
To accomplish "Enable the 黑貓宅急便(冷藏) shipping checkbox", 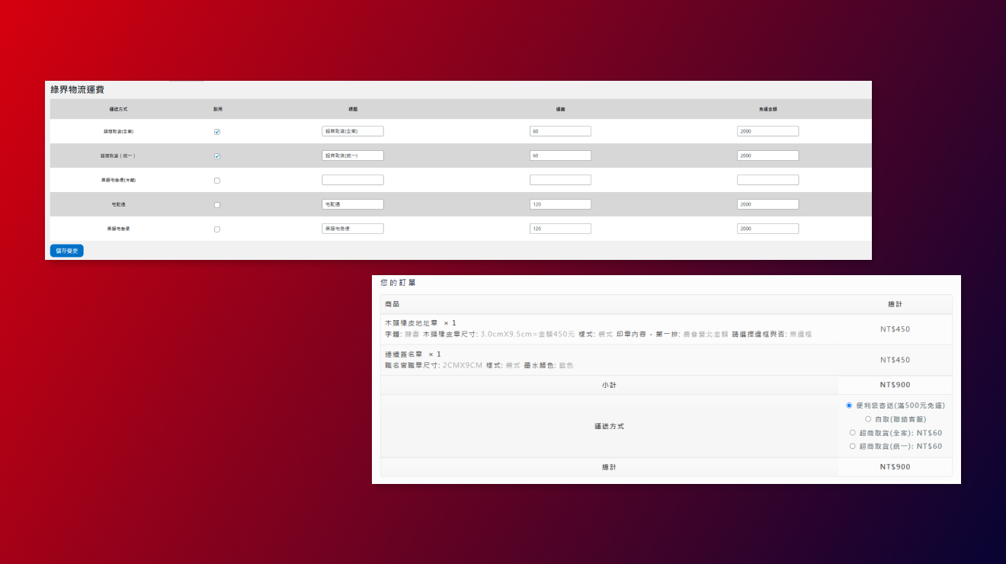I will point(217,181).
